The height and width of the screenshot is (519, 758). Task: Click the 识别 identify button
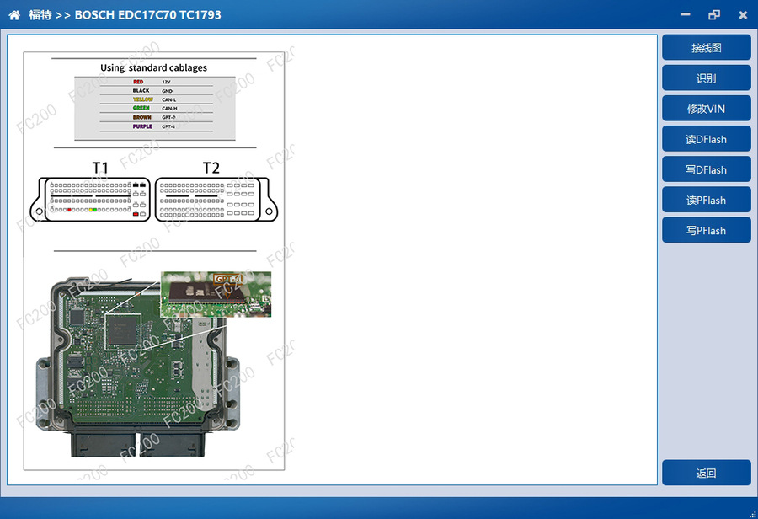tap(707, 78)
